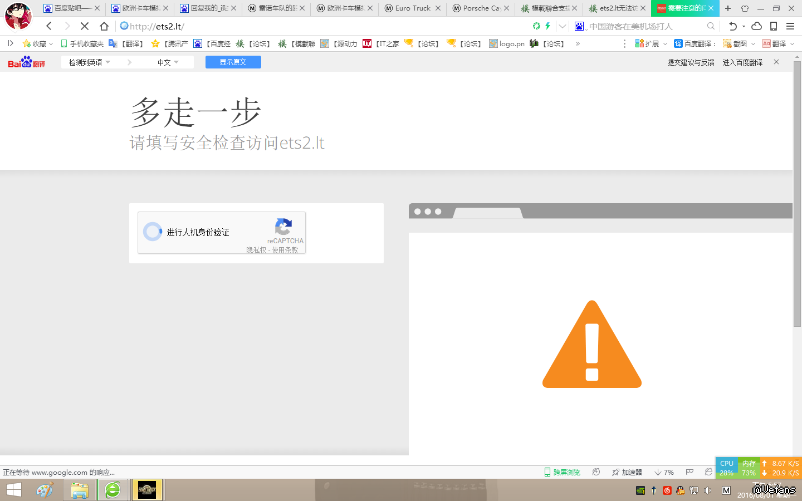Click the green speed-mode lightning icon
This screenshot has height=501, width=802.
tap(547, 26)
